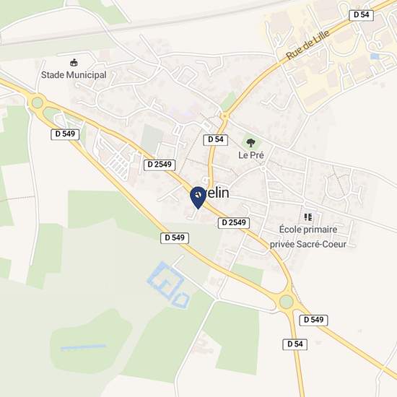Open the Stade Municipal place label
397x397 pixels.
pos(74,75)
